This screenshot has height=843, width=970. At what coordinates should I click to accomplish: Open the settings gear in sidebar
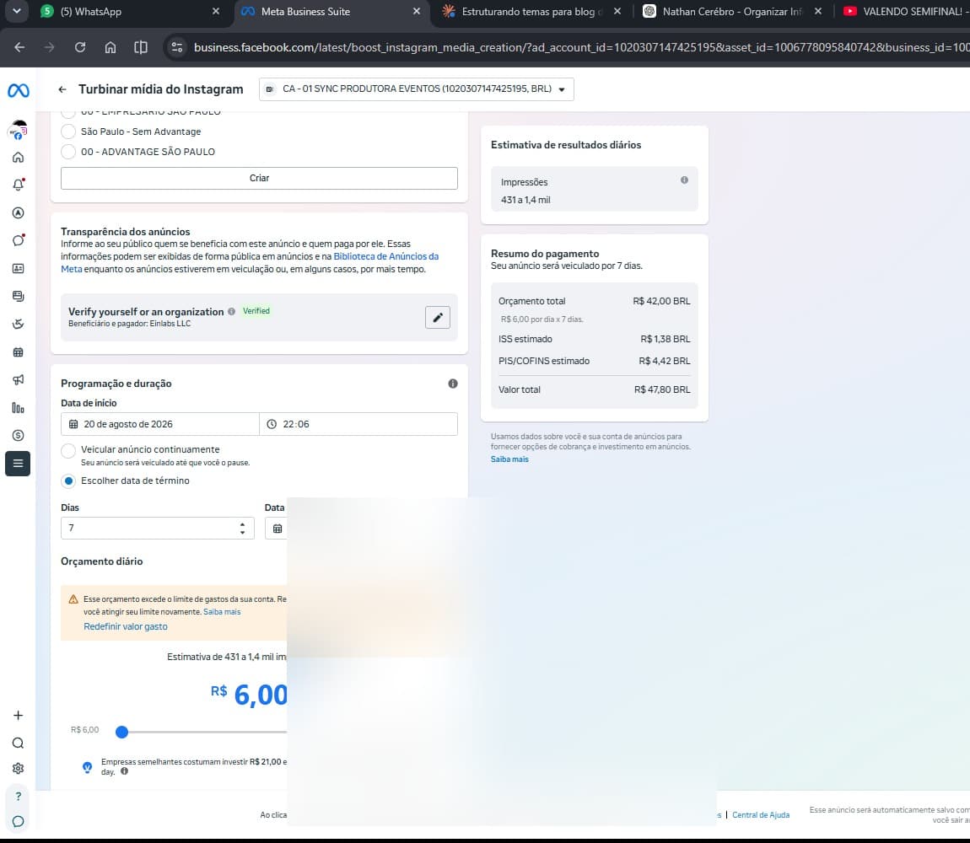[18, 768]
